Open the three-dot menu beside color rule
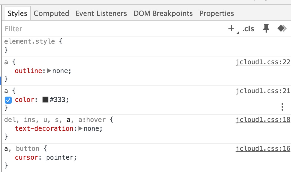This screenshot has height=172, width=291. click(x=282, y=107)
